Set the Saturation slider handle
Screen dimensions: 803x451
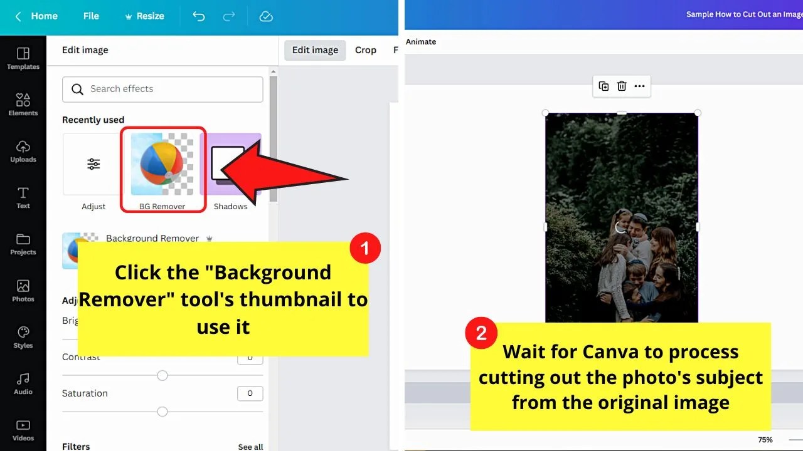tap(162, 412)
